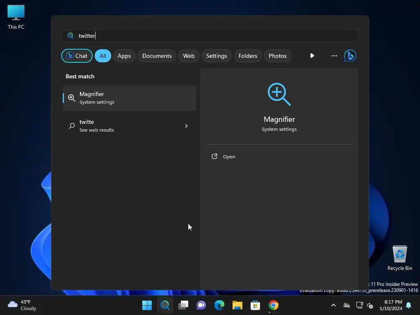420x315 pixels.
Task: Filter results by Folders
Action: click(x=248, y=56)
